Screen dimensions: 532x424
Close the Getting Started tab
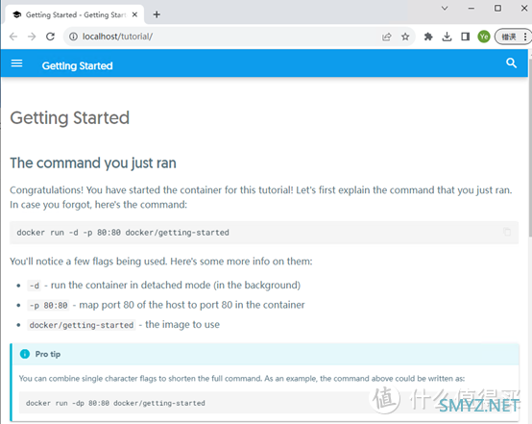tap(134, 14)
